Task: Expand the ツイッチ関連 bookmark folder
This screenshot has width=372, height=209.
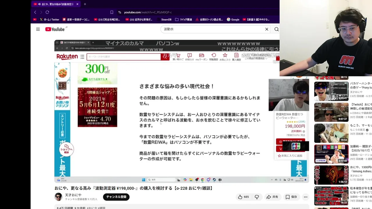Action: click(183, 19)
